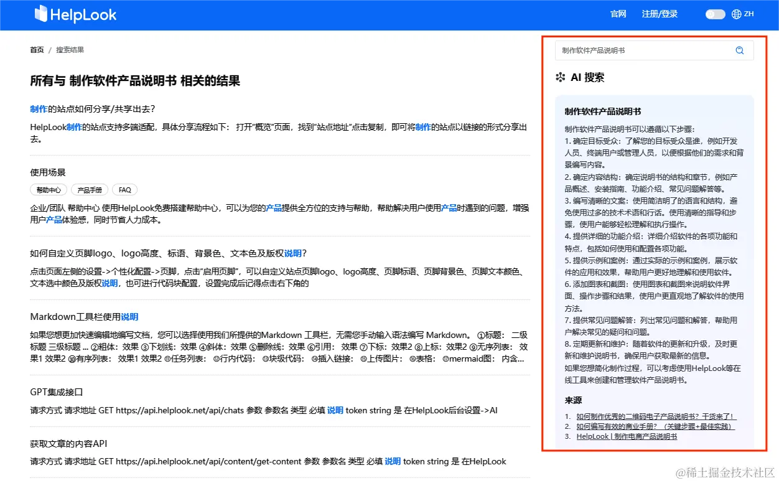Open the ZH language selector
Image resolution: width=779 pixels, height=483 pixels.
(749, 14)
